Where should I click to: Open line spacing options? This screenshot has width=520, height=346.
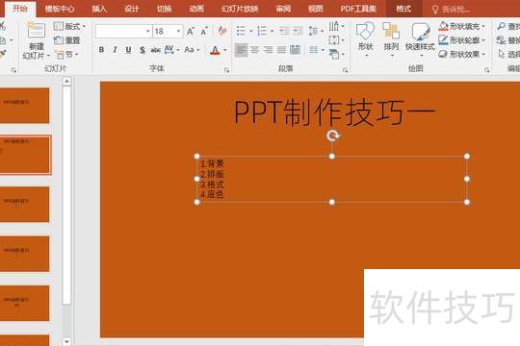pos(316,31)
